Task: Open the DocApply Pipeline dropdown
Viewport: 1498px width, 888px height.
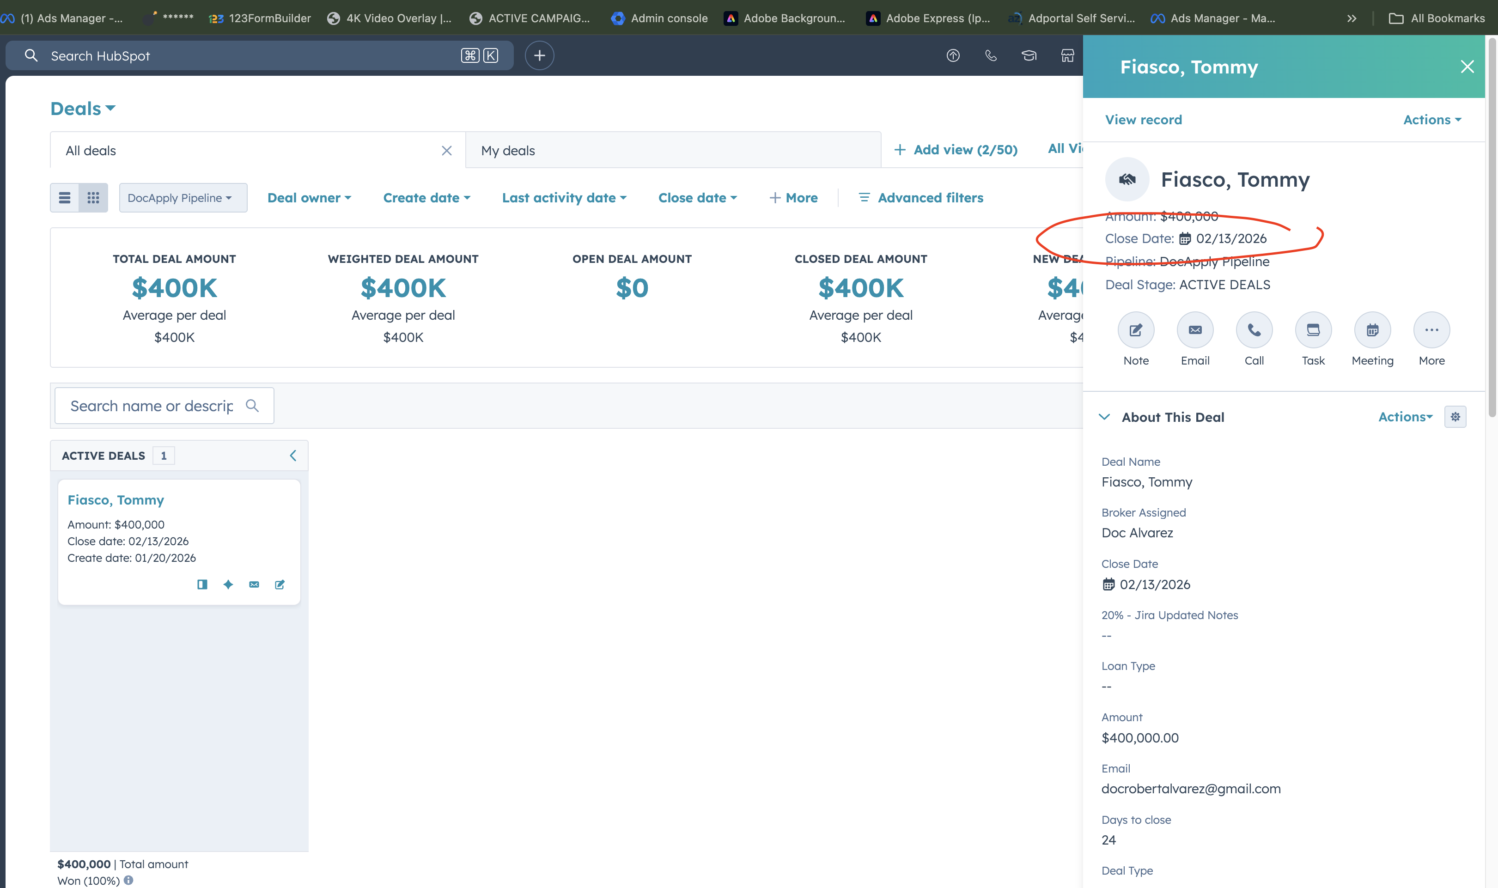Action: pos(183,197)
